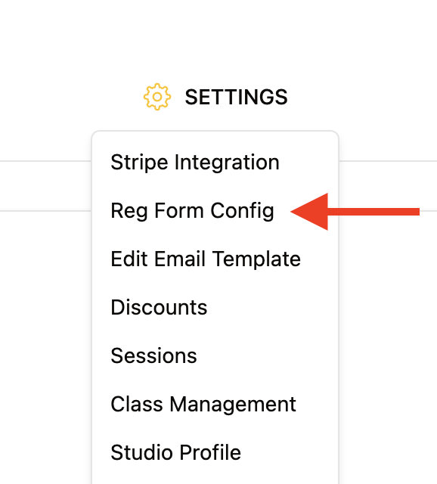Pick the Reg Form Config item the arrow points to

192,211
